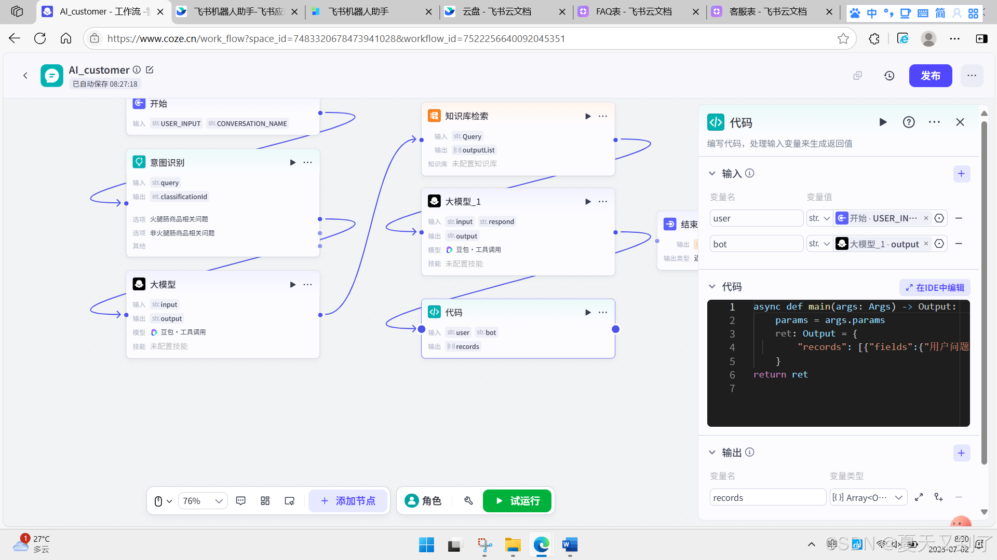The image size is (997, 560).
Task: Click the edit pencil next to AI_customer
Action: tap(150, 69)
